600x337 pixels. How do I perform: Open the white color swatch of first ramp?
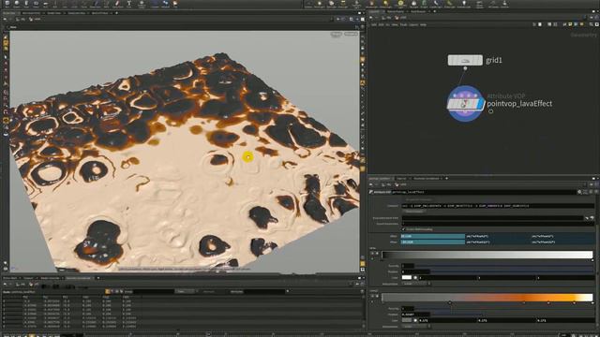406,277
